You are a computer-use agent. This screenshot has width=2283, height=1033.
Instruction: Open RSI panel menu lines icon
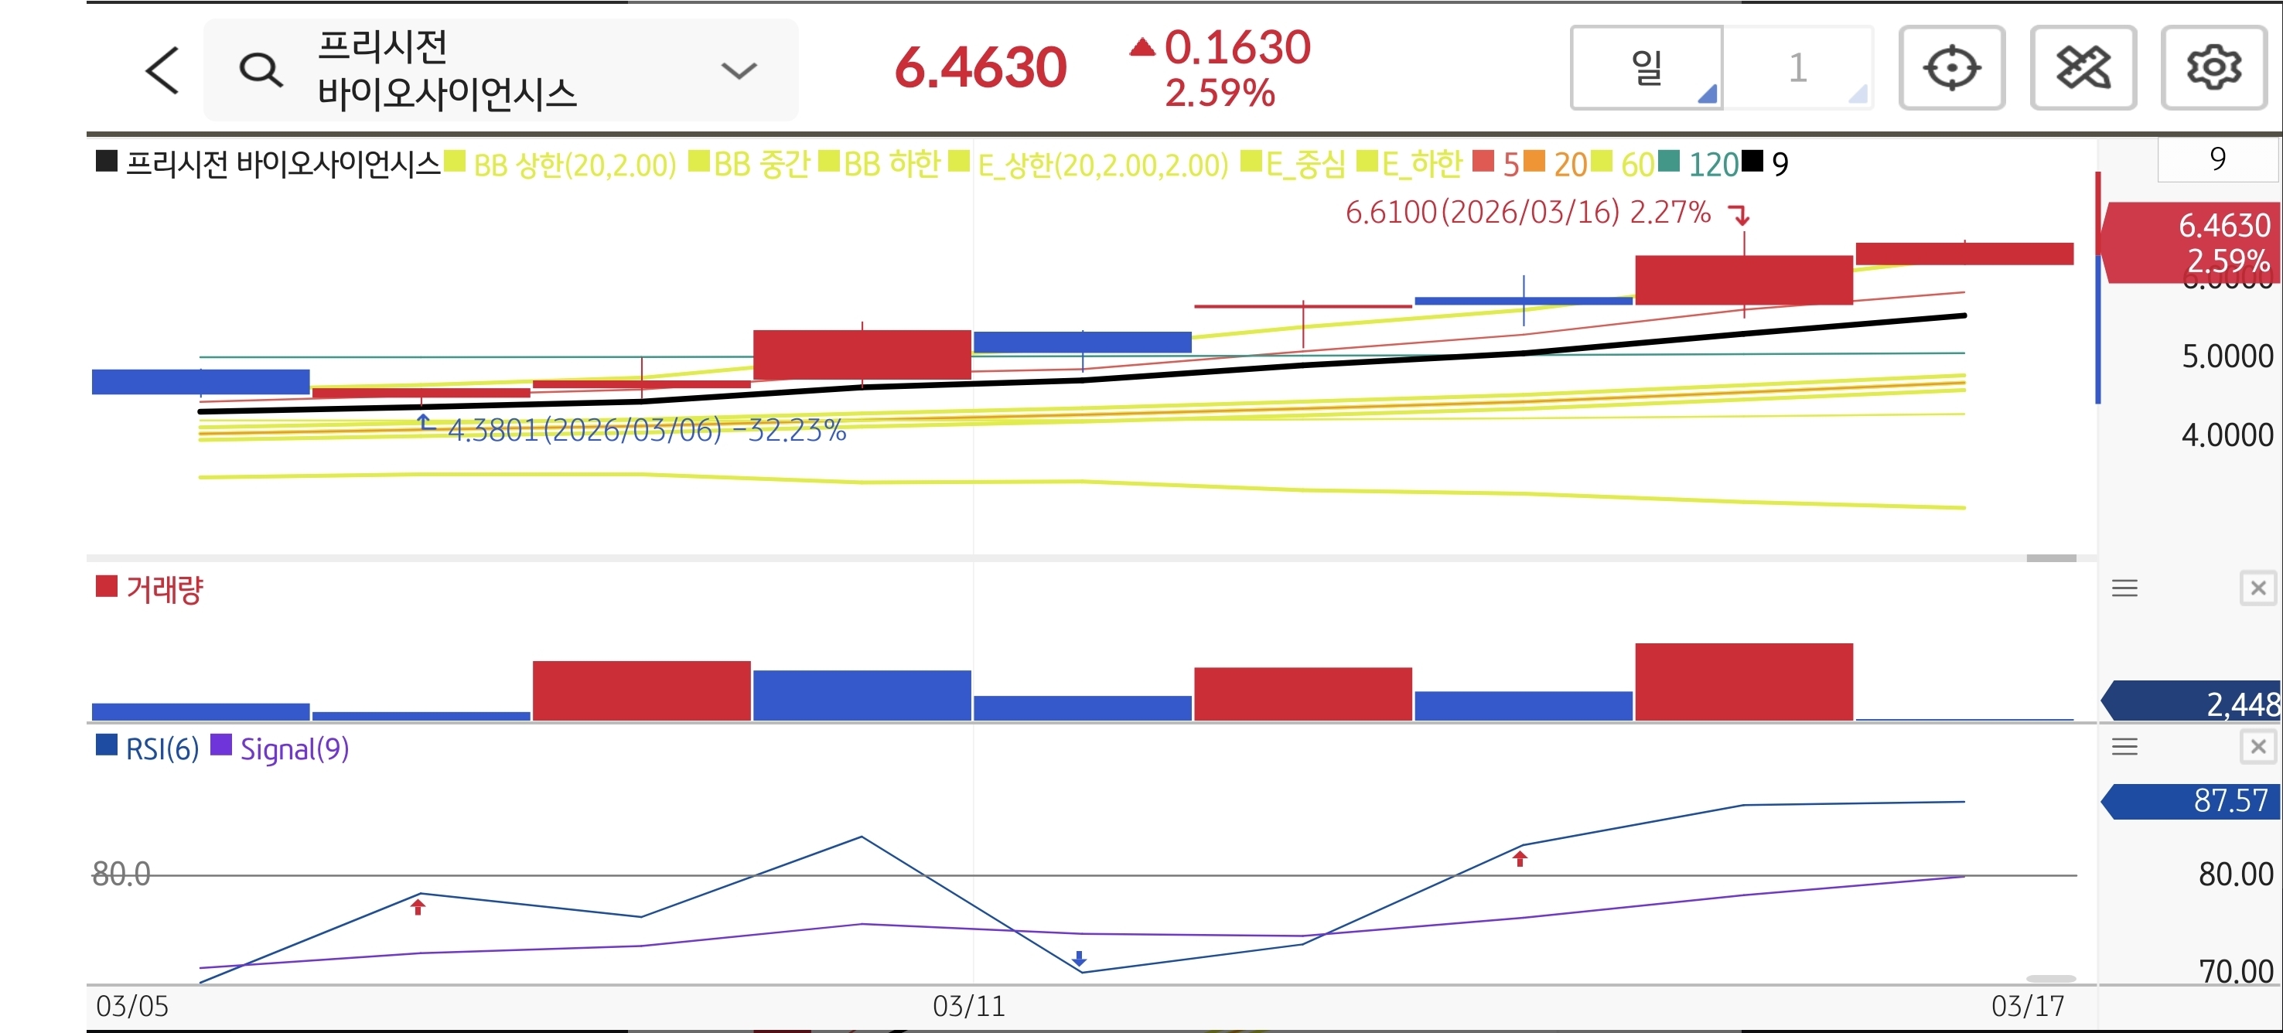point(2124,747)
